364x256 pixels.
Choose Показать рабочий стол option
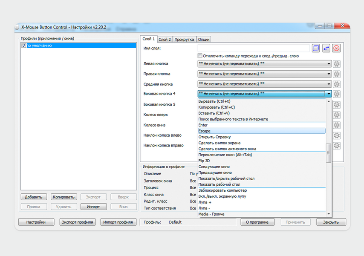tap(262, 184)
